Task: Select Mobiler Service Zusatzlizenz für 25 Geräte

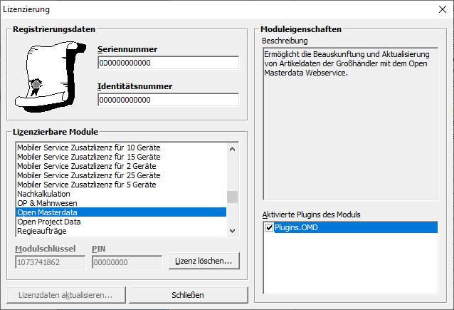Action: [121, 175]
